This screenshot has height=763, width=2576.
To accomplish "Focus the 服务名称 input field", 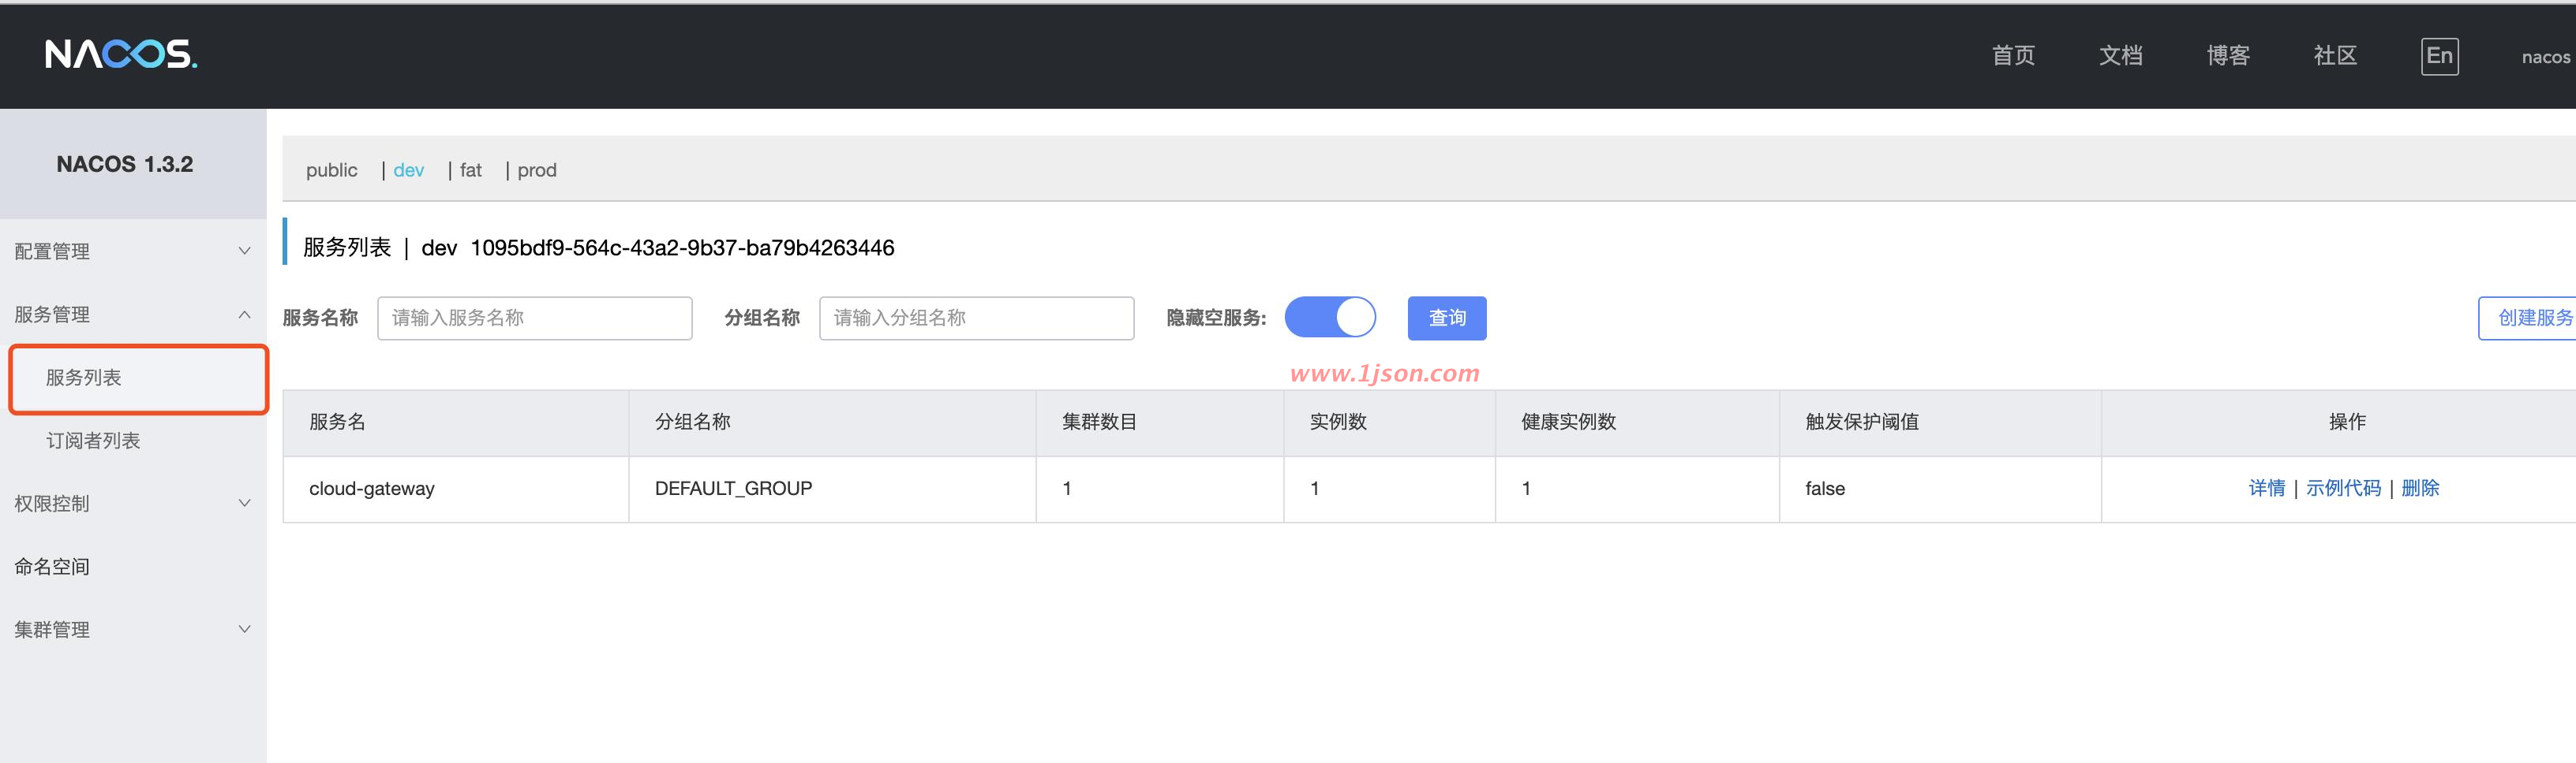I will pyautogui.click(x=534, y=318).
